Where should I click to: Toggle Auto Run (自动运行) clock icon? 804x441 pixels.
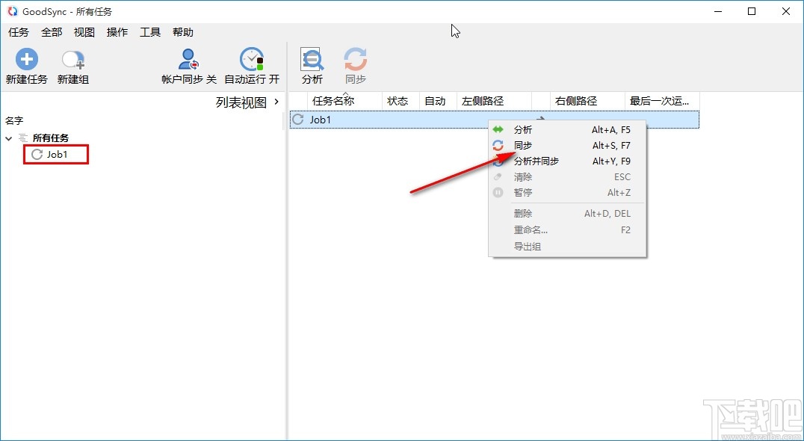tap(252, 59)
